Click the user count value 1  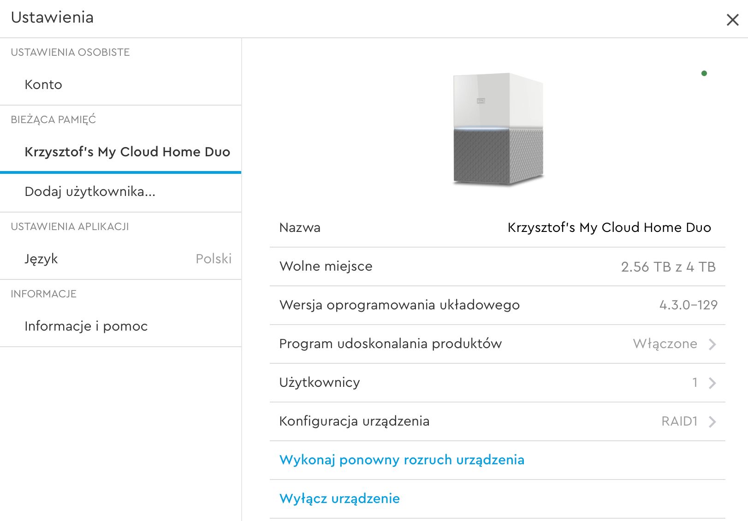pyautogui.click(x=695, y=383)
